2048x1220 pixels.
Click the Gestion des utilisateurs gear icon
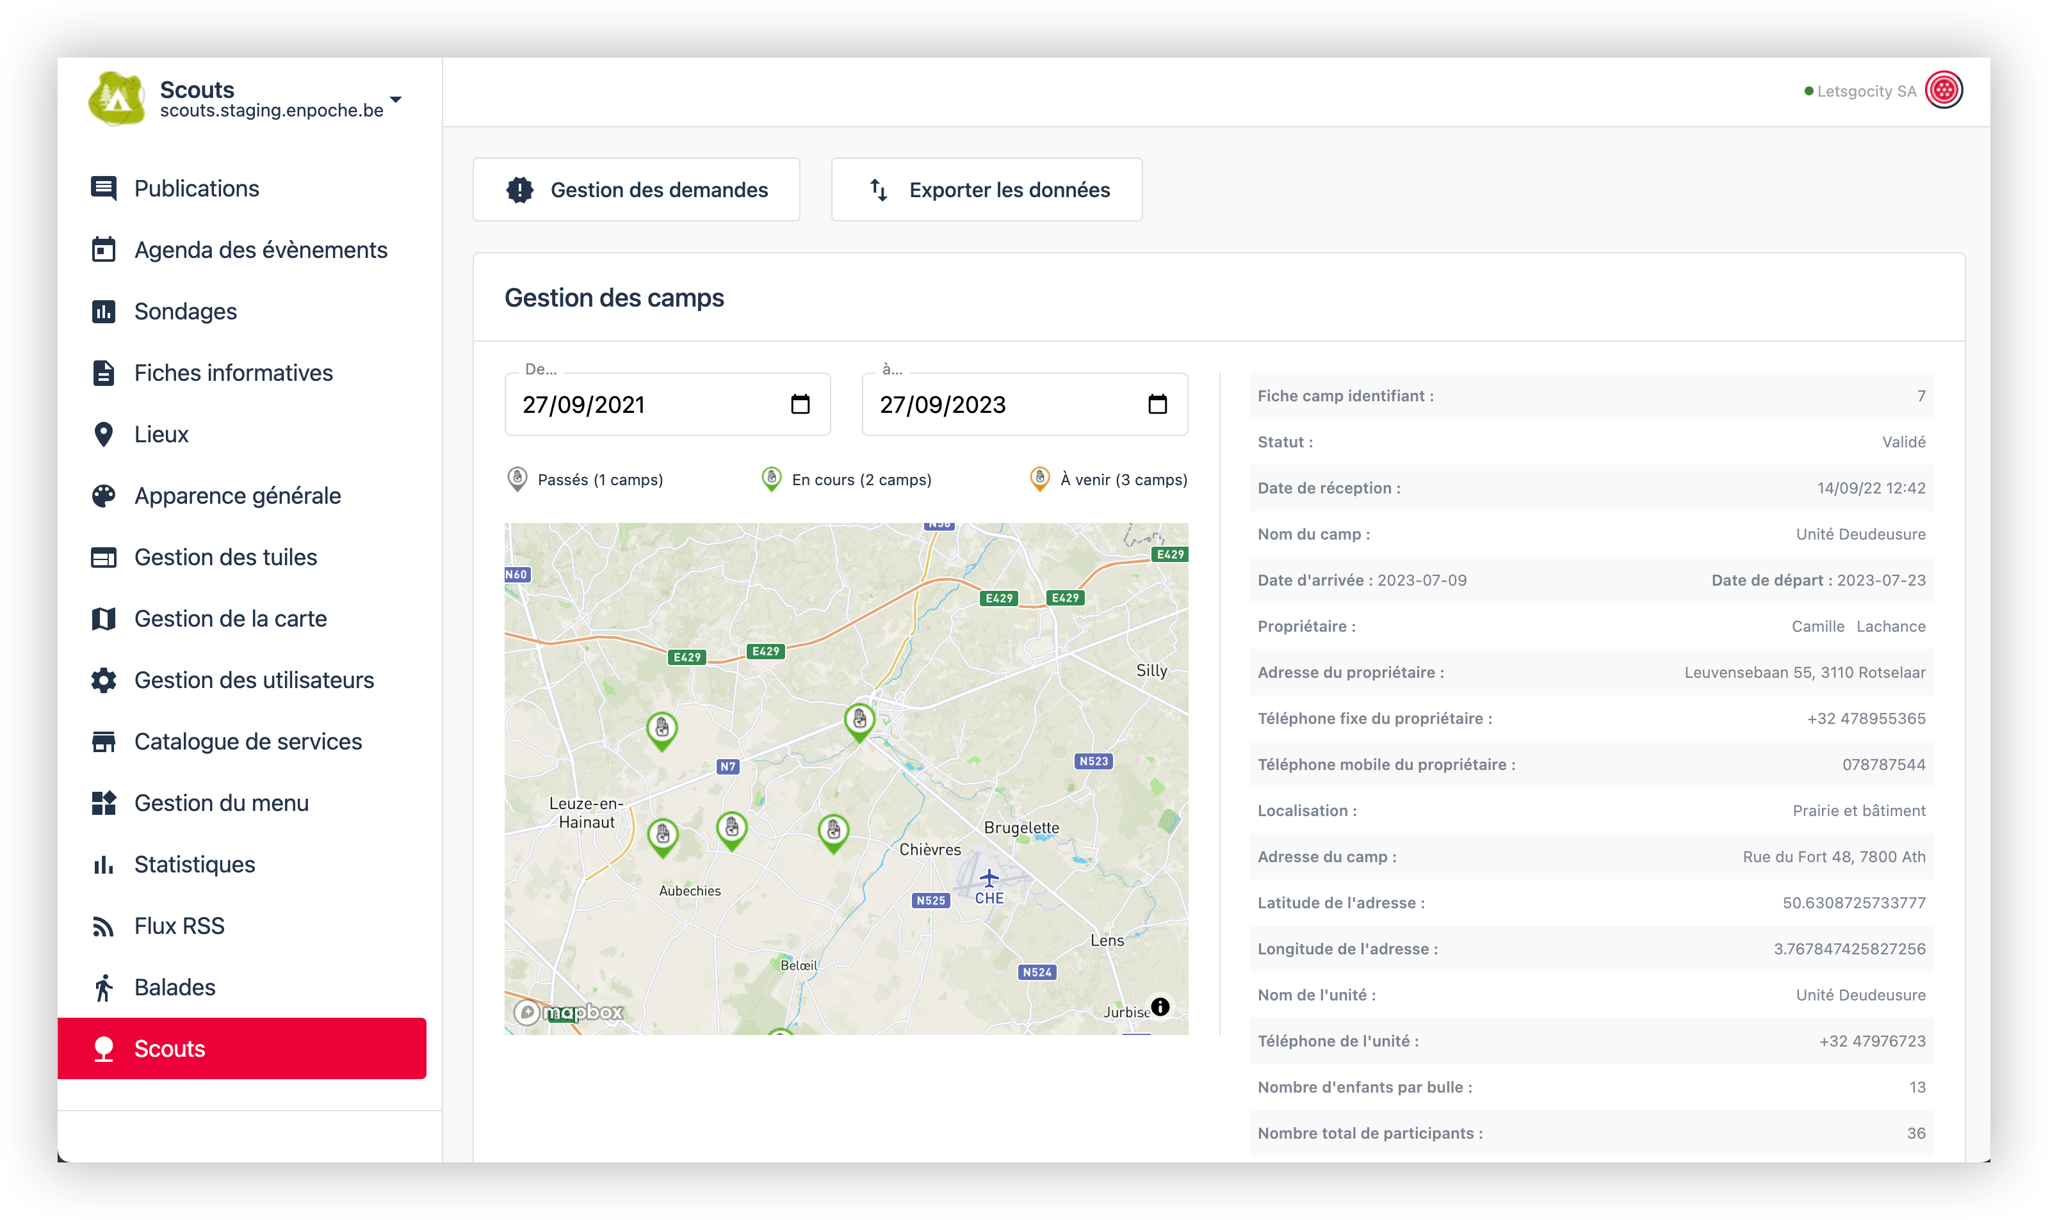tap(104, 680)
